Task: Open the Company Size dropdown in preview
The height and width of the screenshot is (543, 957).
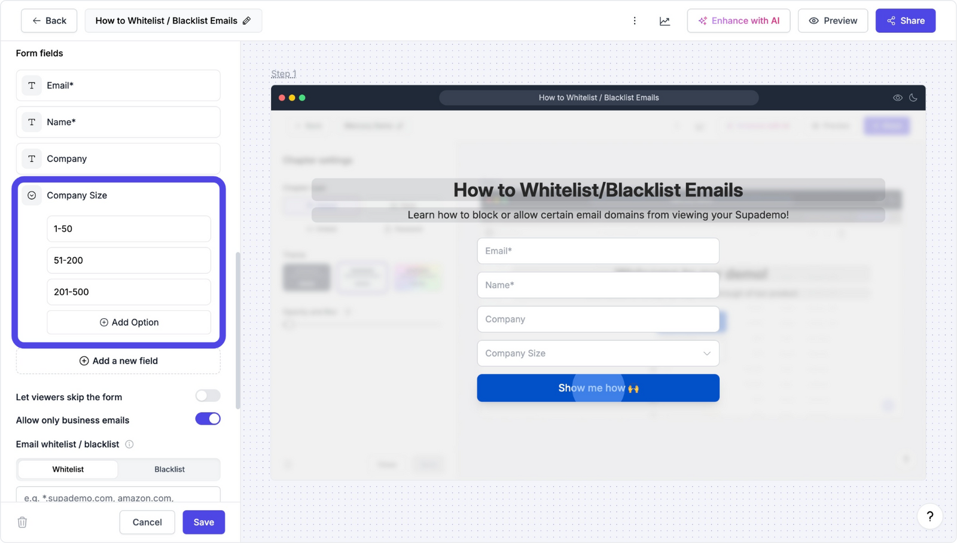Action: [x=598, y=353]
